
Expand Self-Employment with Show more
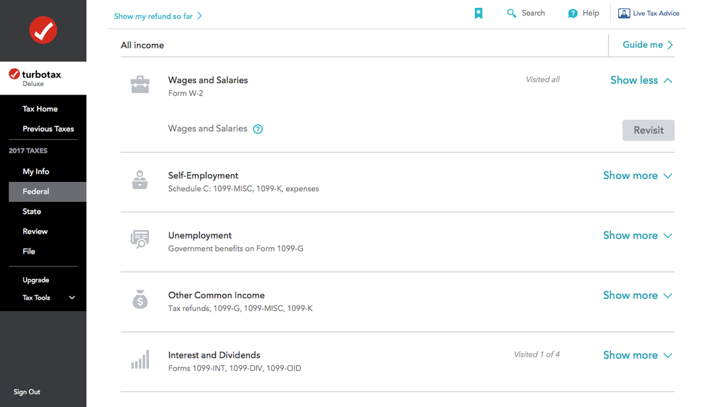(x=637, y=175)
